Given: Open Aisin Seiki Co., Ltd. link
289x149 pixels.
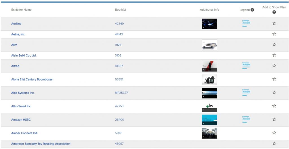Looking at the screenshot, I should 24,55.
